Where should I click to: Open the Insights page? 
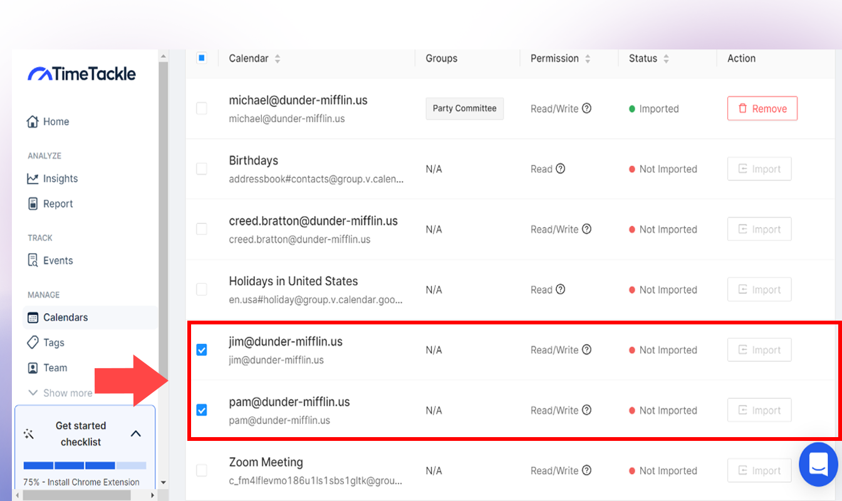(53, 178)
